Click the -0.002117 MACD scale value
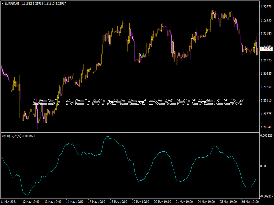The height and width of the screenshot is (205, 274). 267,196
